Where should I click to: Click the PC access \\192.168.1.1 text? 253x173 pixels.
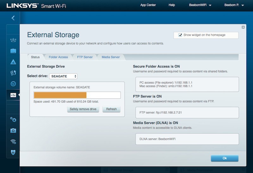[166, 83]
